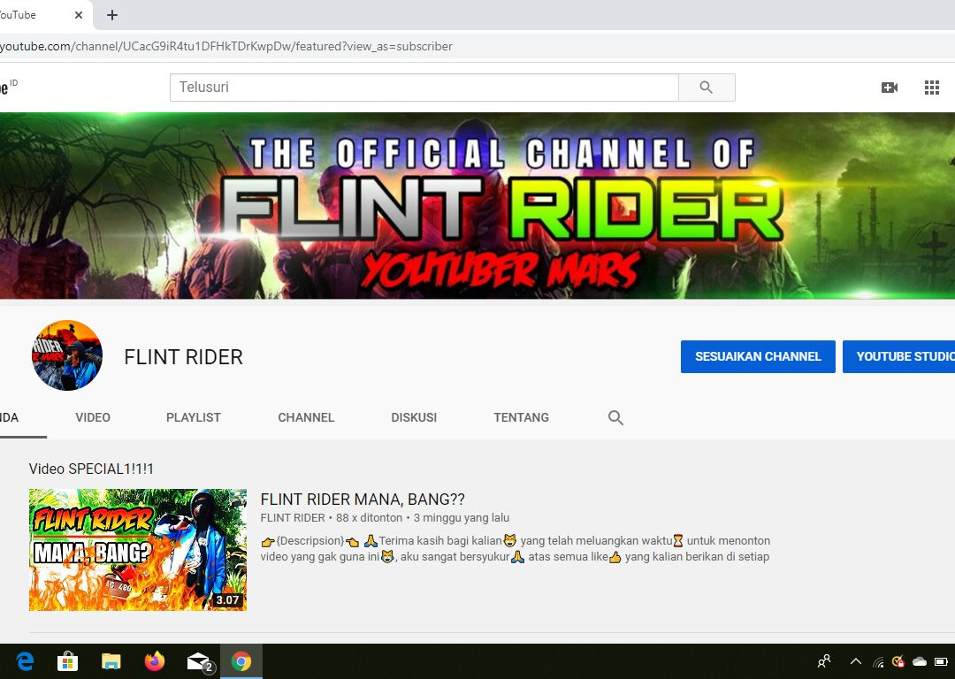Open Microsoft Store from the taskbar
Screen dimensions: 955x679
(x=67, y=661)
